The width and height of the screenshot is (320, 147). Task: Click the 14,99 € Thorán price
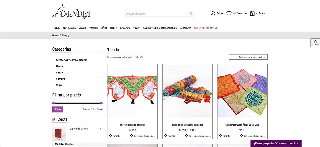click(x=133, y=130)
